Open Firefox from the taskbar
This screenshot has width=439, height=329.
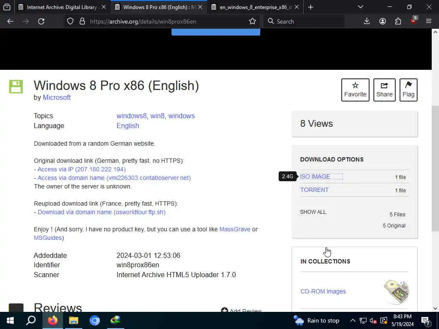coord(52,320)
